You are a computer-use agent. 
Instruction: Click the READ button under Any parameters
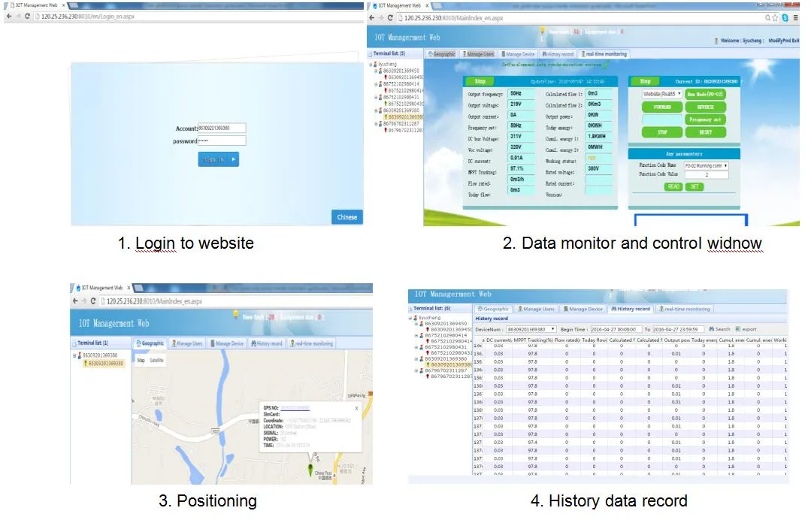[673, 187]
